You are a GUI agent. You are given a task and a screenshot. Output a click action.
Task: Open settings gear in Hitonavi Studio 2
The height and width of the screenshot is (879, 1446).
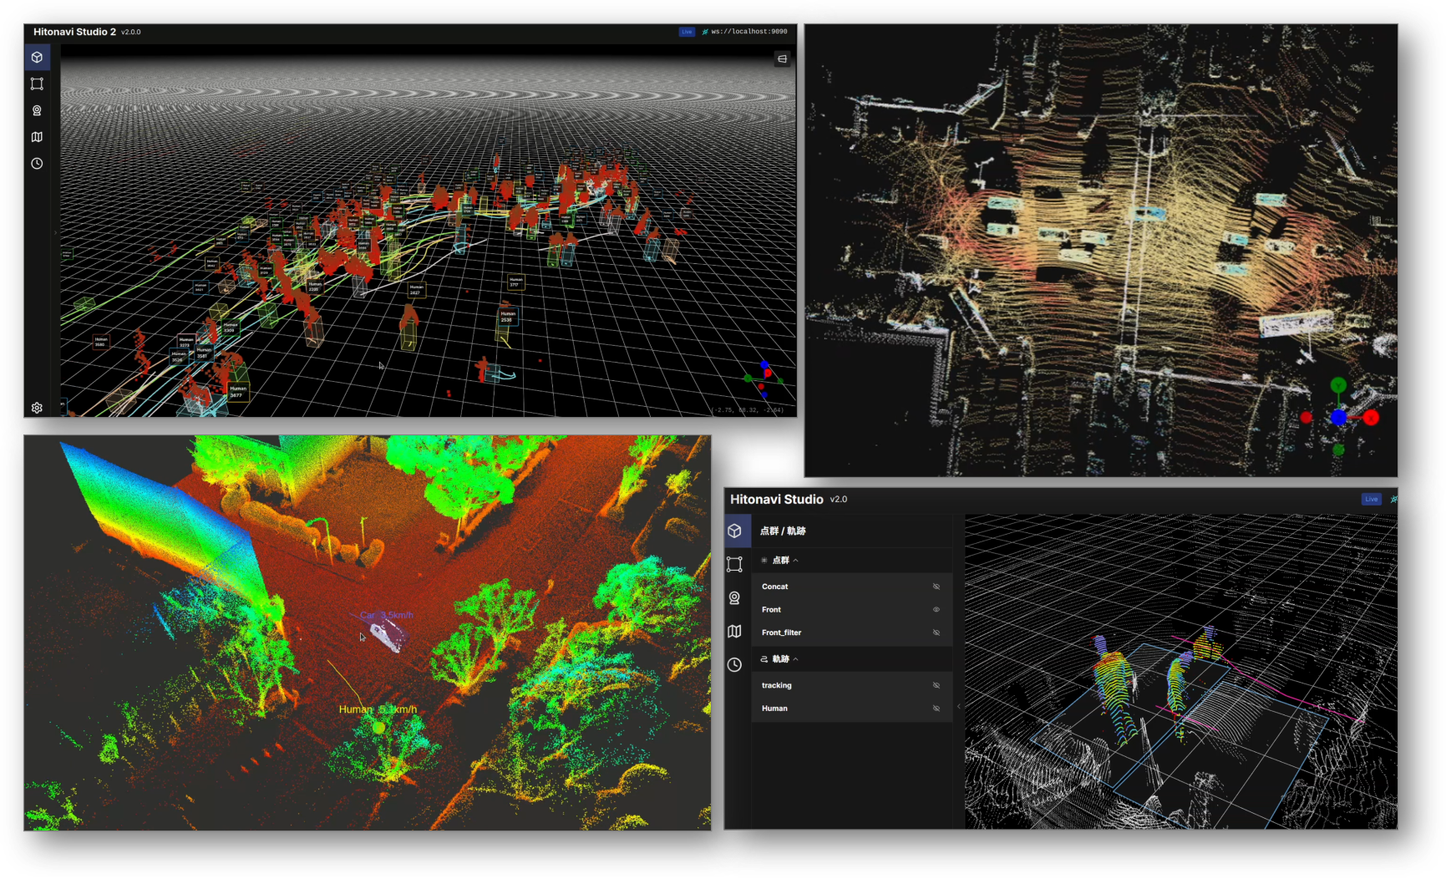37,408
